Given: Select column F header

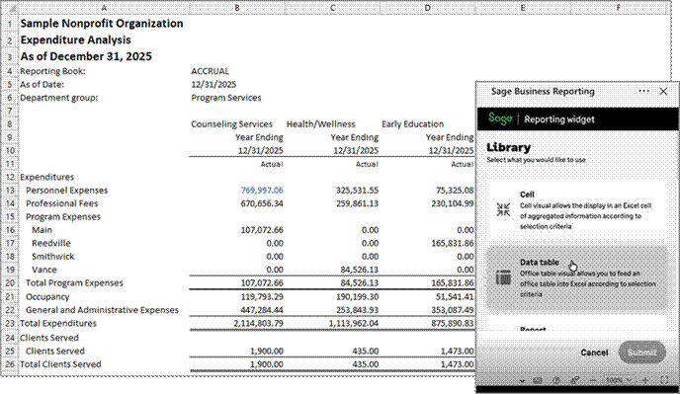Looking at the screenshot, I should 618,8.
